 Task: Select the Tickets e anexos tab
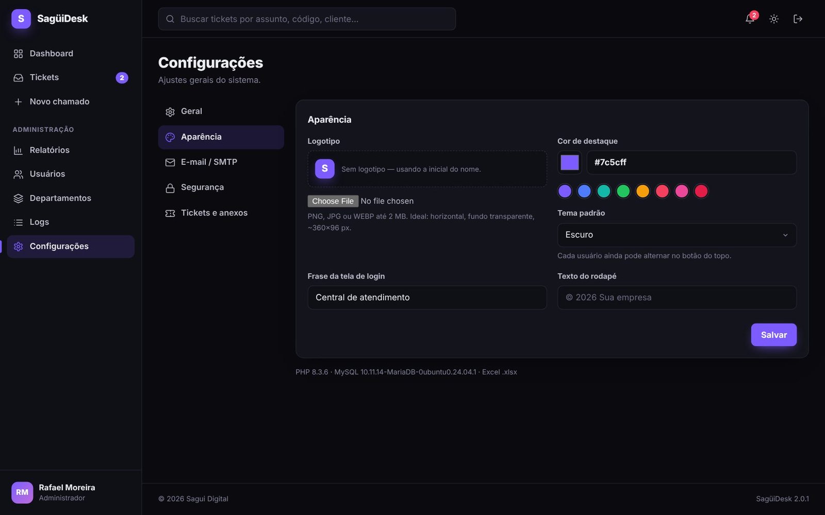pyautogui.click(x=221, y=213)
